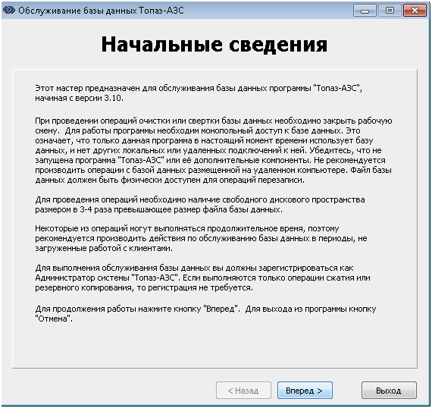Minimize the database maintenance wizard window

click(x=365, y=11)
